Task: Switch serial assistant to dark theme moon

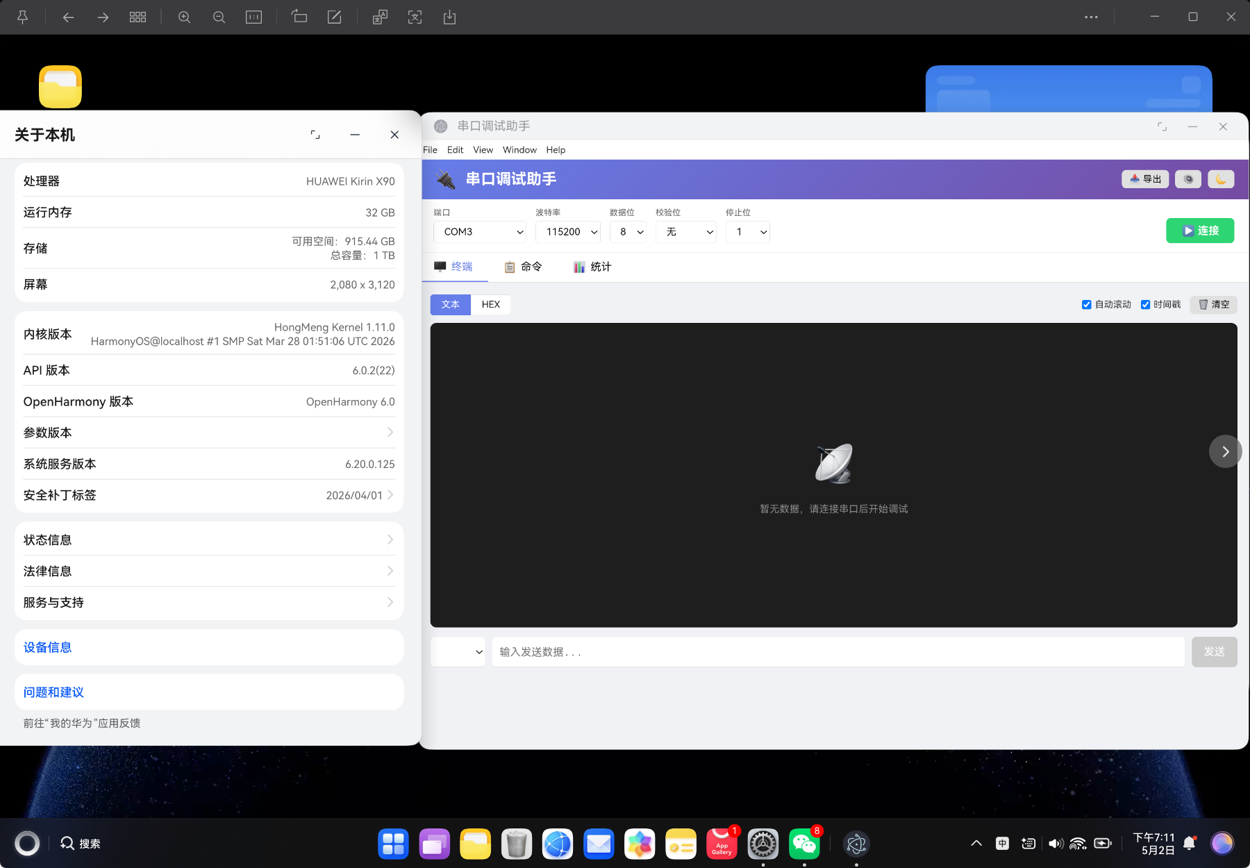Action: point(1221,179)
